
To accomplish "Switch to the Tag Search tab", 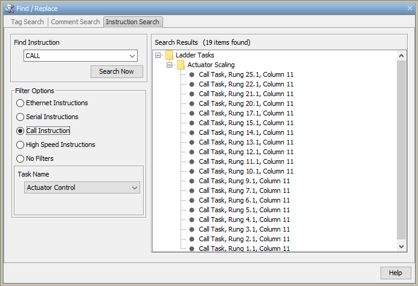I will coord(27,22).
